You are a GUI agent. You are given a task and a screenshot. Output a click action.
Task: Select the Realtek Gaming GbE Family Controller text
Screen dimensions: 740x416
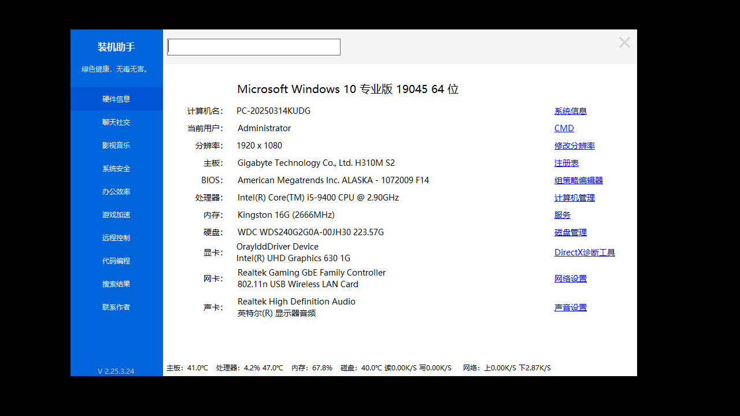pyautogui.click(x=312, y=273)
